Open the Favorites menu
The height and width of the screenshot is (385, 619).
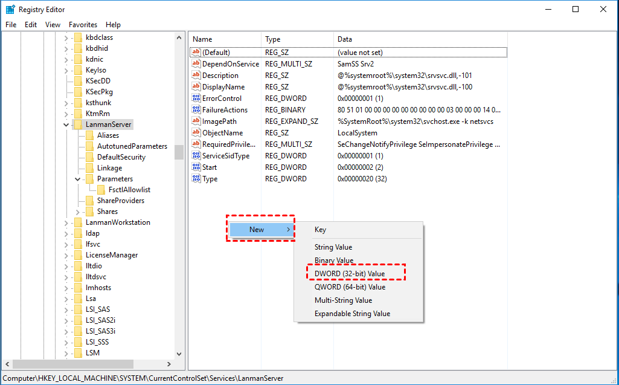coord(83,25)
